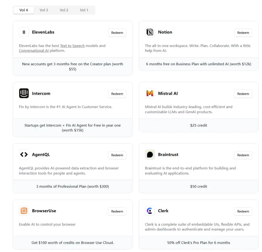This screenshot has height=252, width=262.
Task: Open the Vol 1 tab
Action: pos(84,10)
